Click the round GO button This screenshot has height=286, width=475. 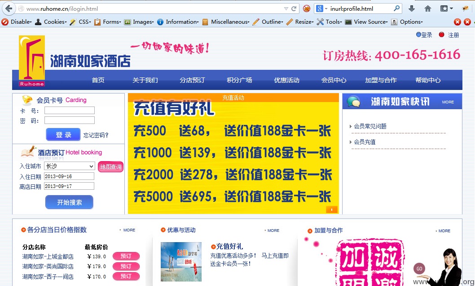419,269
